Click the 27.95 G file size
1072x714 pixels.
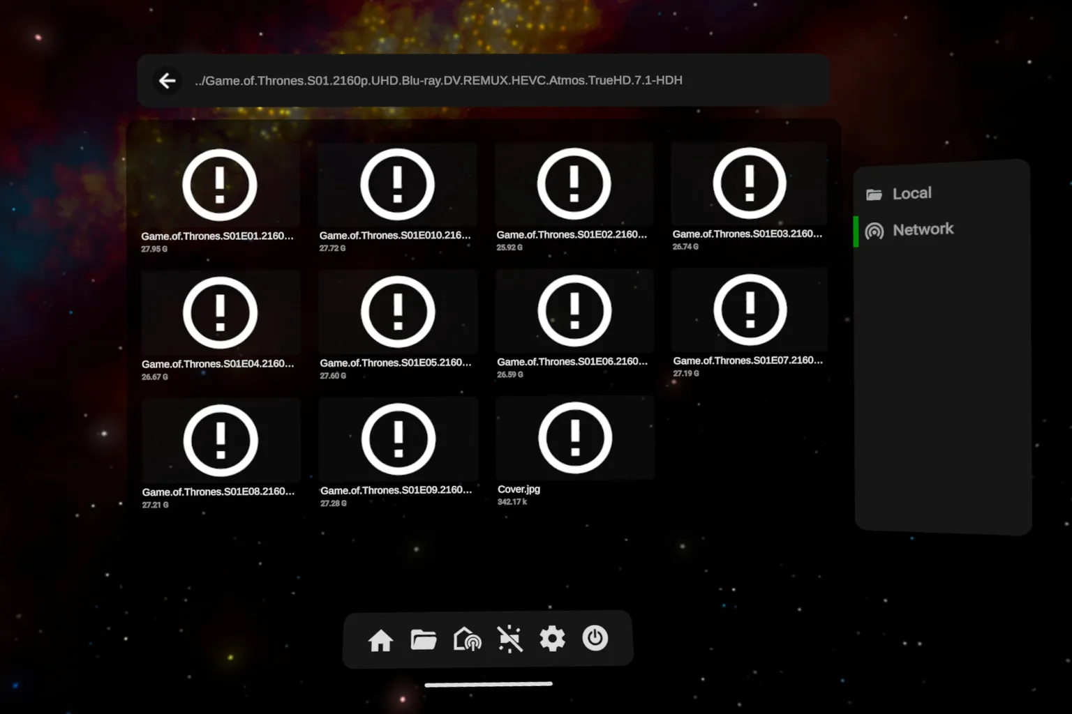coord(154,249)
